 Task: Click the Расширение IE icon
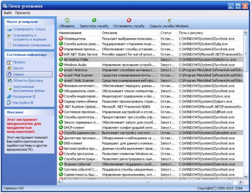10,96
